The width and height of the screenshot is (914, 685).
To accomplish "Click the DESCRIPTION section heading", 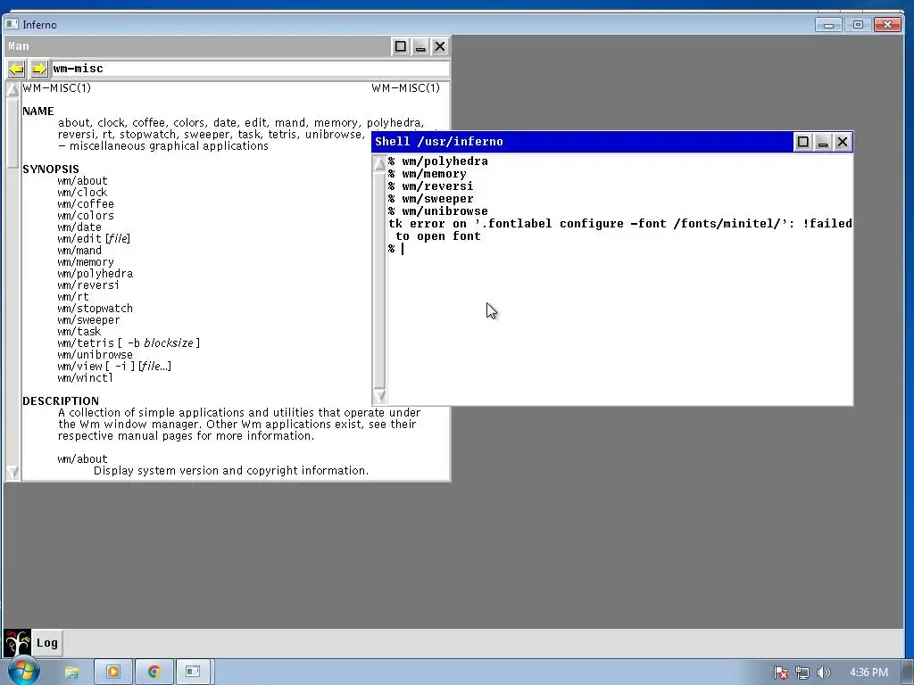I will tap(61, 400).
